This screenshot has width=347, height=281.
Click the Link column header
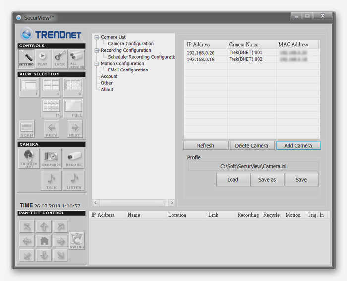(213, 215)
